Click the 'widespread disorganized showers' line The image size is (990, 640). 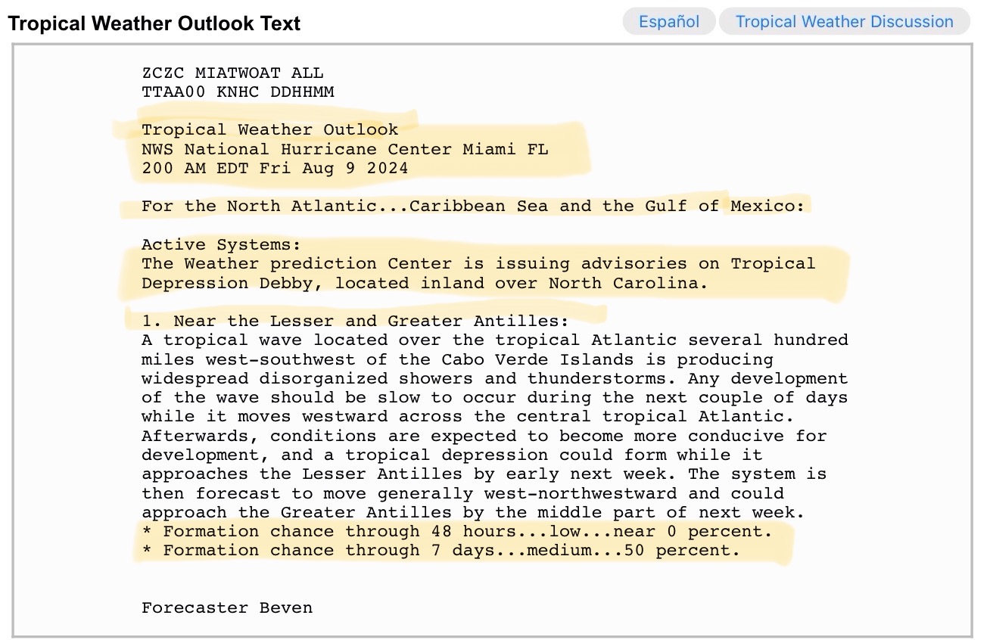click(x=494, y=378)
